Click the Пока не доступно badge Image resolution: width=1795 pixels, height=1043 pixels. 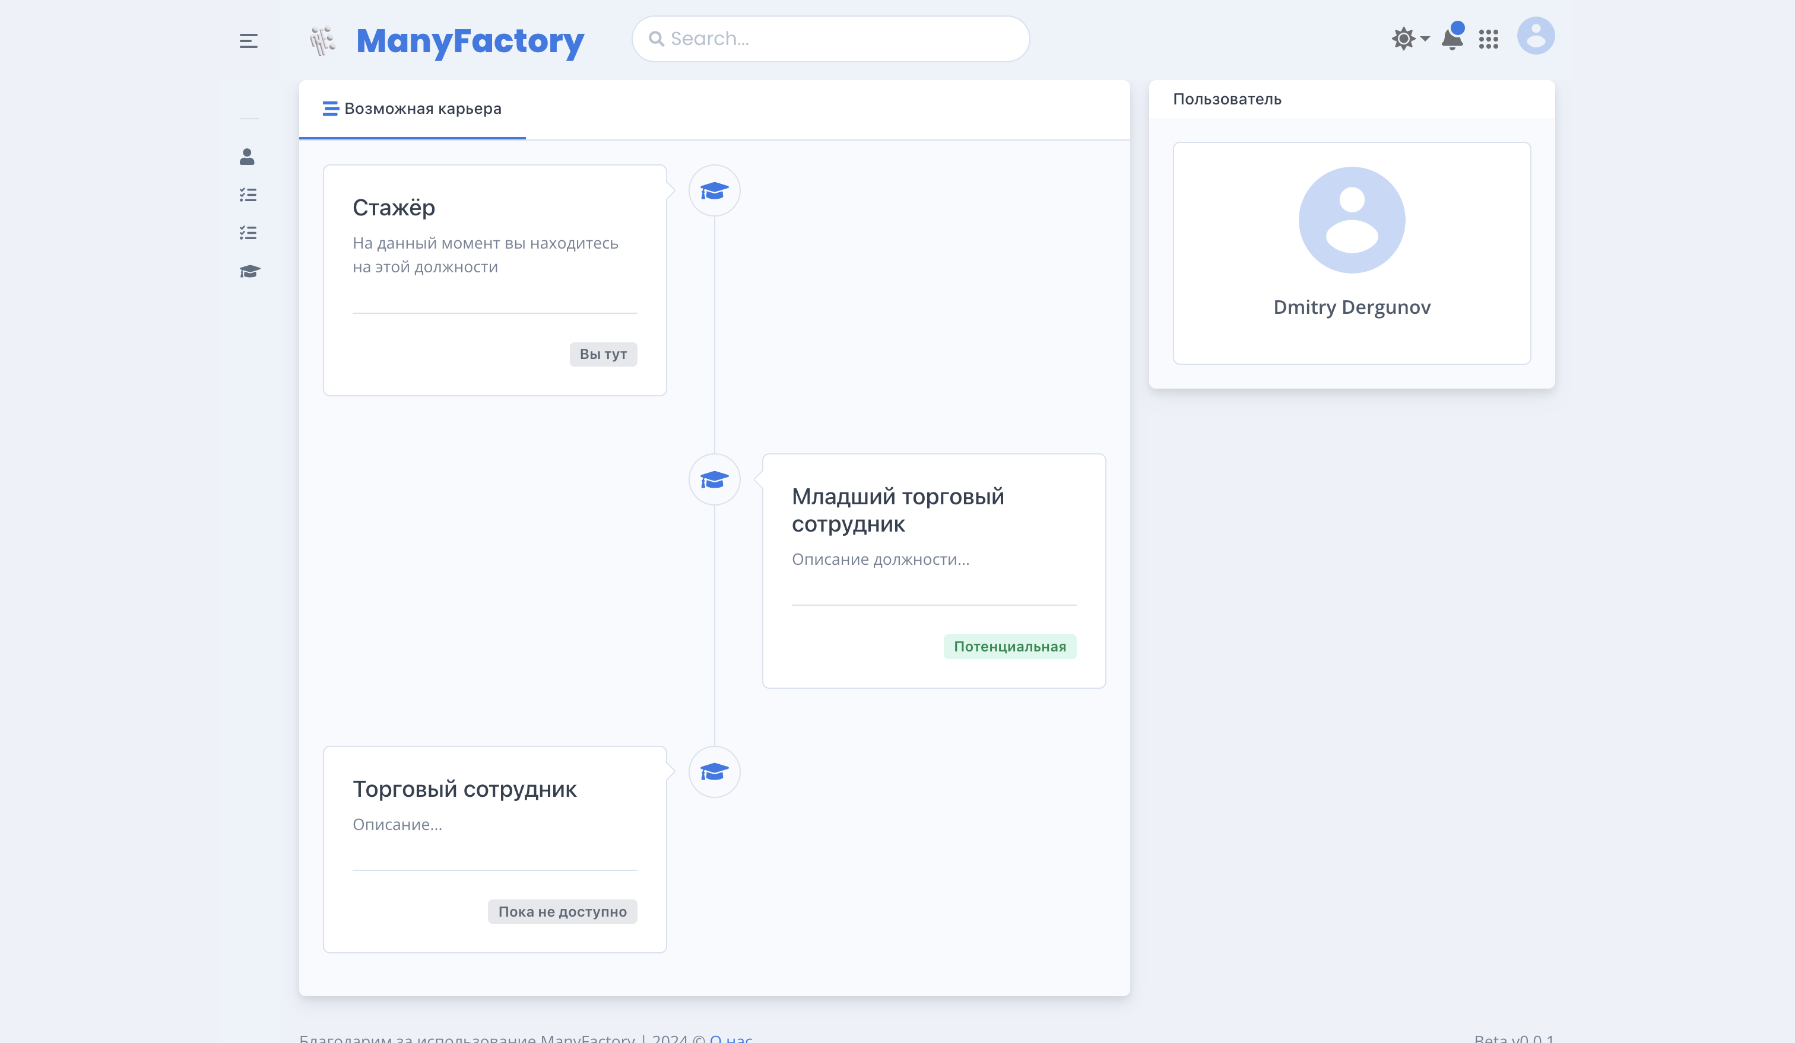[562, 911]
